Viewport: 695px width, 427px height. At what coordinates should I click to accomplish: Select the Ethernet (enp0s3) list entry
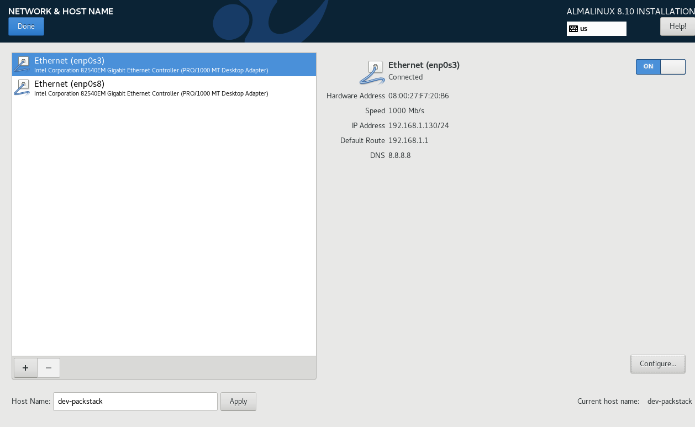click(x=164, y=65)
